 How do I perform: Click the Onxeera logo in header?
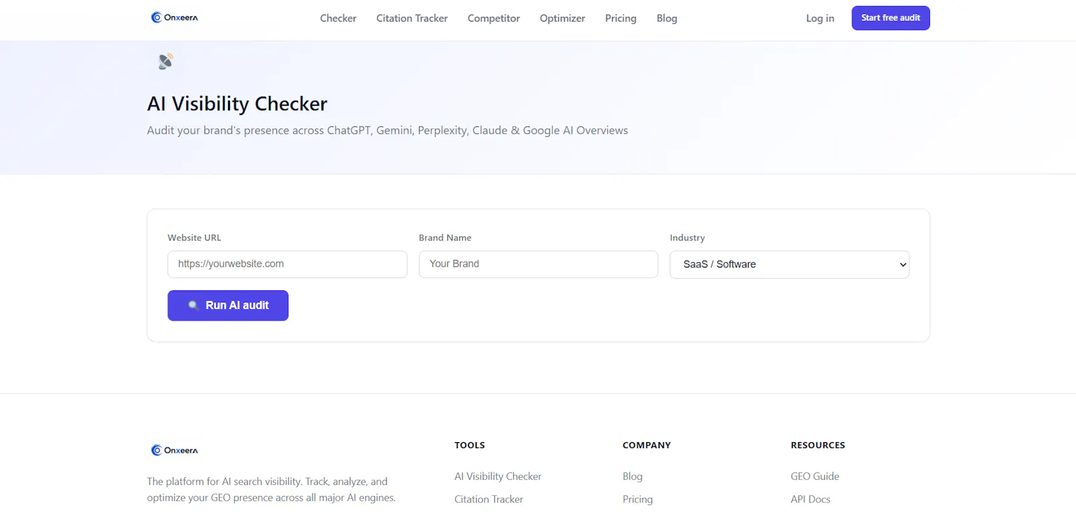click(x=175, y=17)
